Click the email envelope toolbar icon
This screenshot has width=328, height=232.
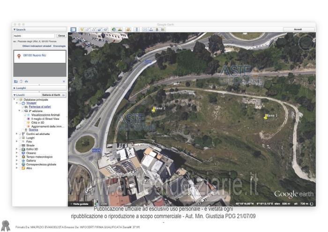[145, 30]
